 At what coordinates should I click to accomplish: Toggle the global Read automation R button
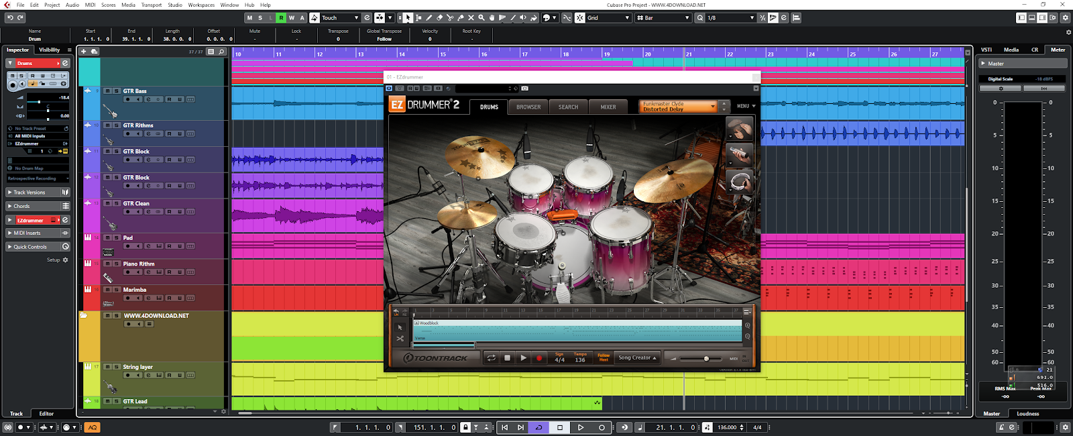(281, 17)
